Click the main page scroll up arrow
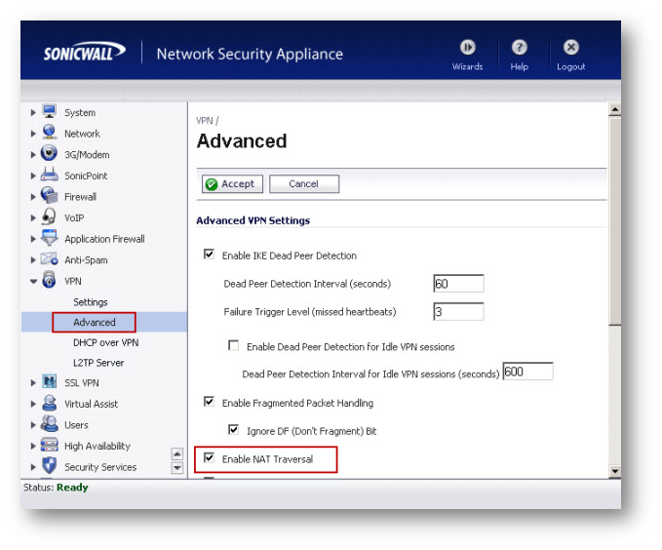Viewport: 662px width, 550px height. click(614, 109)
